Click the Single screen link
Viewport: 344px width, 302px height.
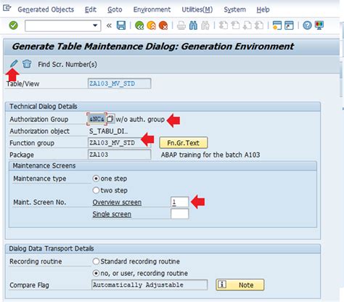tap(112, 214)
